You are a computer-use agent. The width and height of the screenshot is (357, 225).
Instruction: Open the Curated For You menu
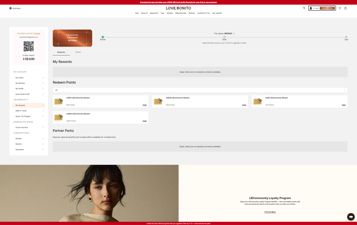pos(203,13)
